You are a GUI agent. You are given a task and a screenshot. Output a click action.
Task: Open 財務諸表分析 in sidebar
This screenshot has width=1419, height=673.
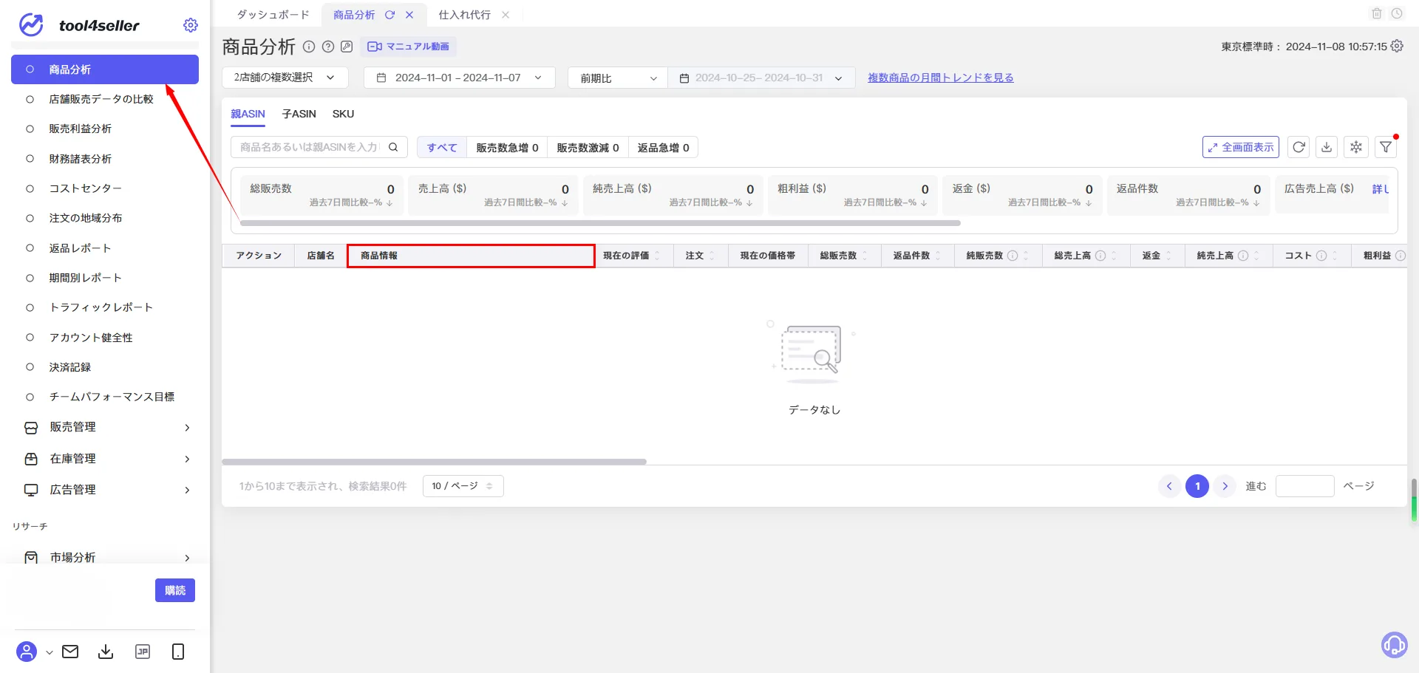pos(81,159)
